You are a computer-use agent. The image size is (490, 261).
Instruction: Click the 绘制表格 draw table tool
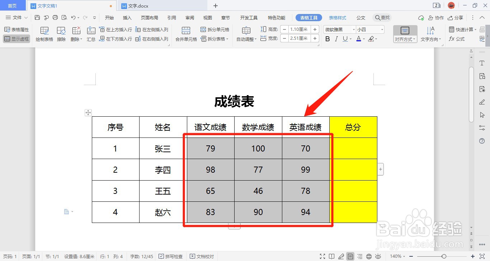[x=44, y=34]
